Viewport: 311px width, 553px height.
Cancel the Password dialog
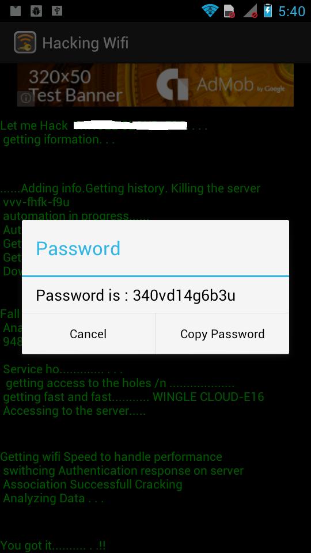89,334
